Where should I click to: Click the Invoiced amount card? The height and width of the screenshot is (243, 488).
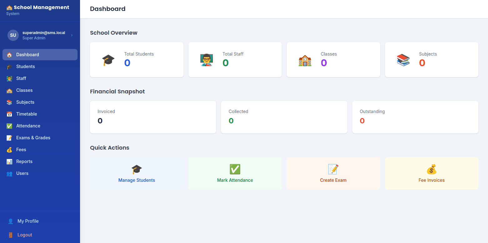pyautogui.click(x=153, y=117)
